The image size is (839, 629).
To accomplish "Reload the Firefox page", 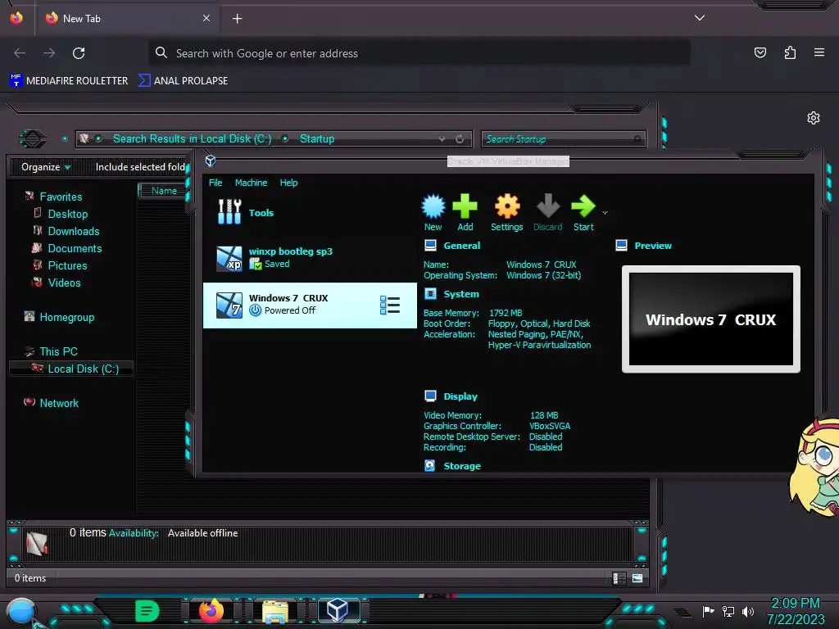I will pos(79,53).
